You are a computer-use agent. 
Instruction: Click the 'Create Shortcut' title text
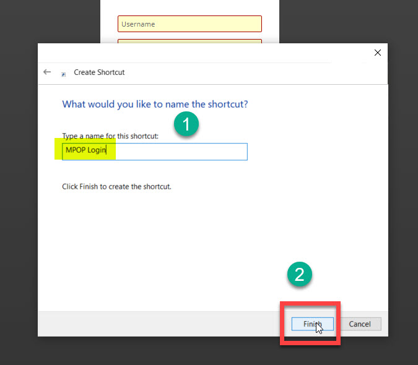[x=99, y=72]
